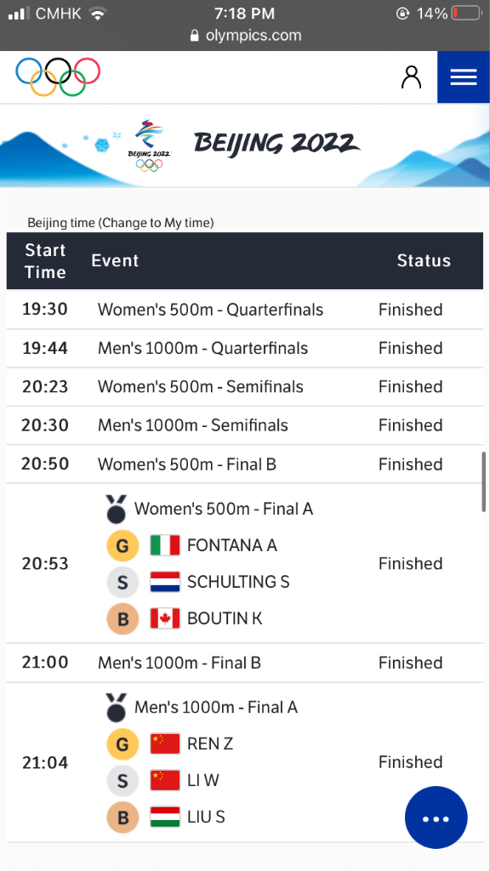
Task: Open the hamburger menu button
Action: tap(464, 77)
